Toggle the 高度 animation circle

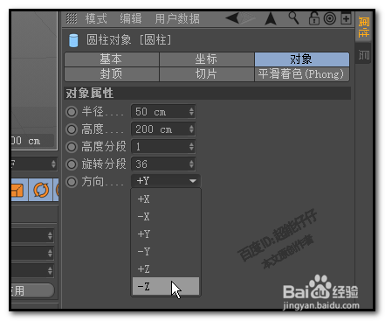pyautogui.click(x=72, y=129)
